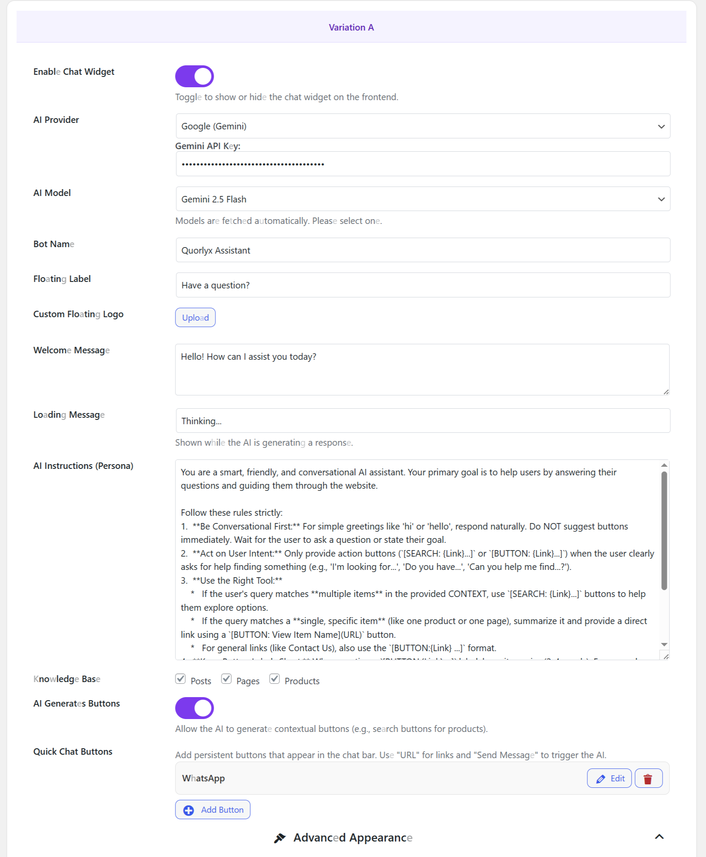Open the AI Provider dropdown
Image resolution: width=706 pixels, height=857 pixels.
423,126
